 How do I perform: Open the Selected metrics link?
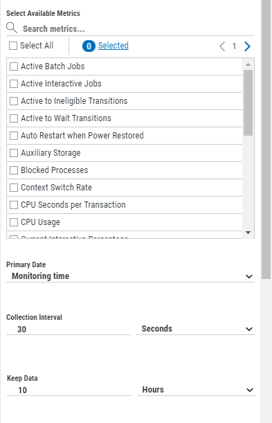coord(114,46)
